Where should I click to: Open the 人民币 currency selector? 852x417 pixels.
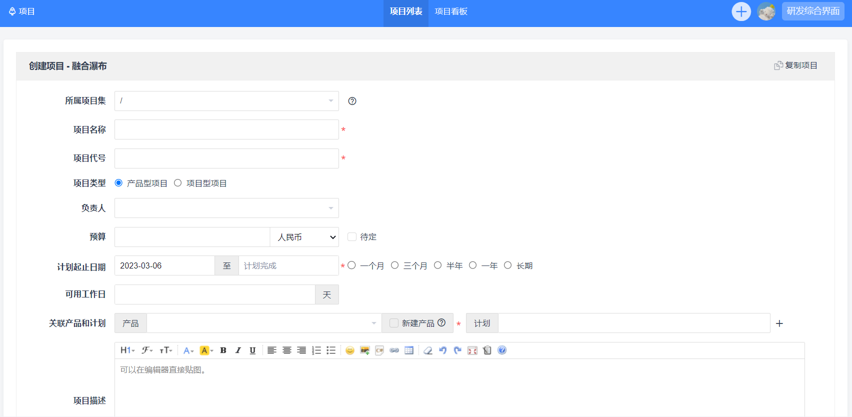pyautogui.click(x=304, y=237)
